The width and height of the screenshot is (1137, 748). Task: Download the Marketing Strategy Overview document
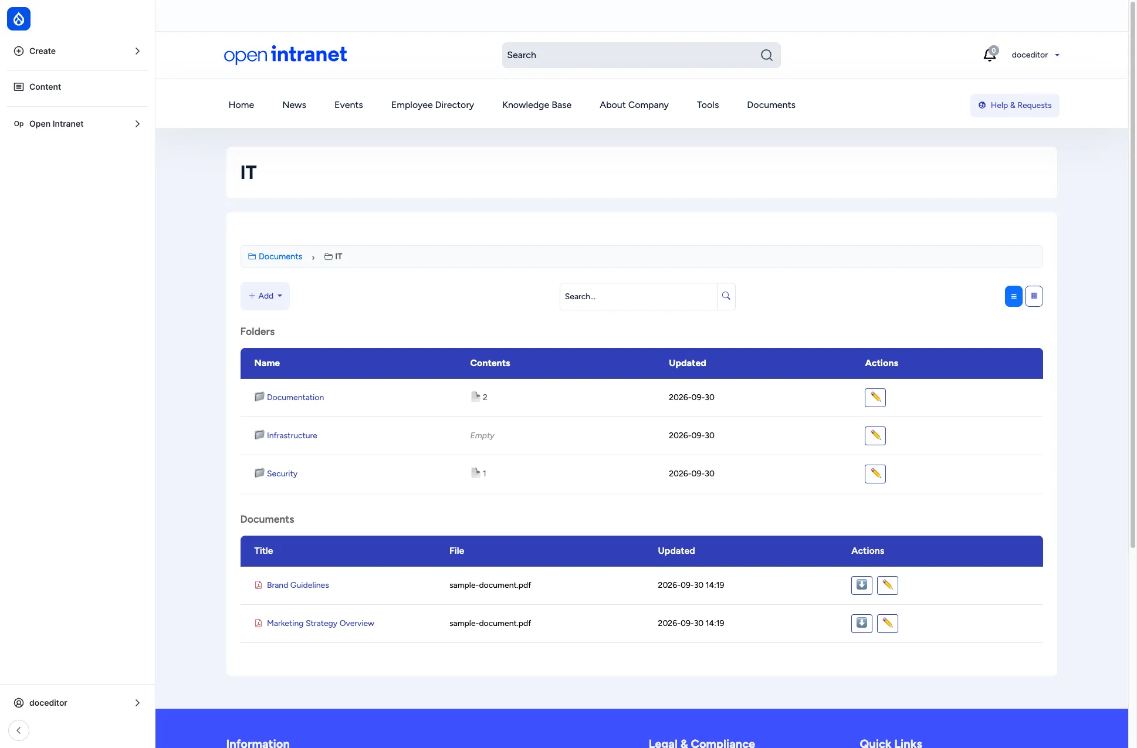click(x=861, y=624)
